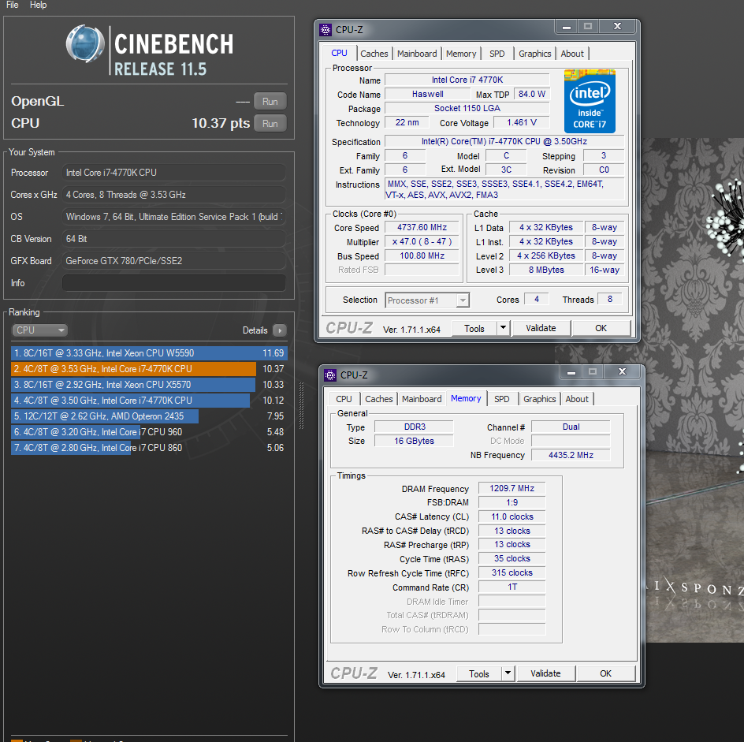Image resolution: width=744 pixels, height=742 pixels.
Task: Click the CPU score 10.37 pts
Action: tap(221, 124)
